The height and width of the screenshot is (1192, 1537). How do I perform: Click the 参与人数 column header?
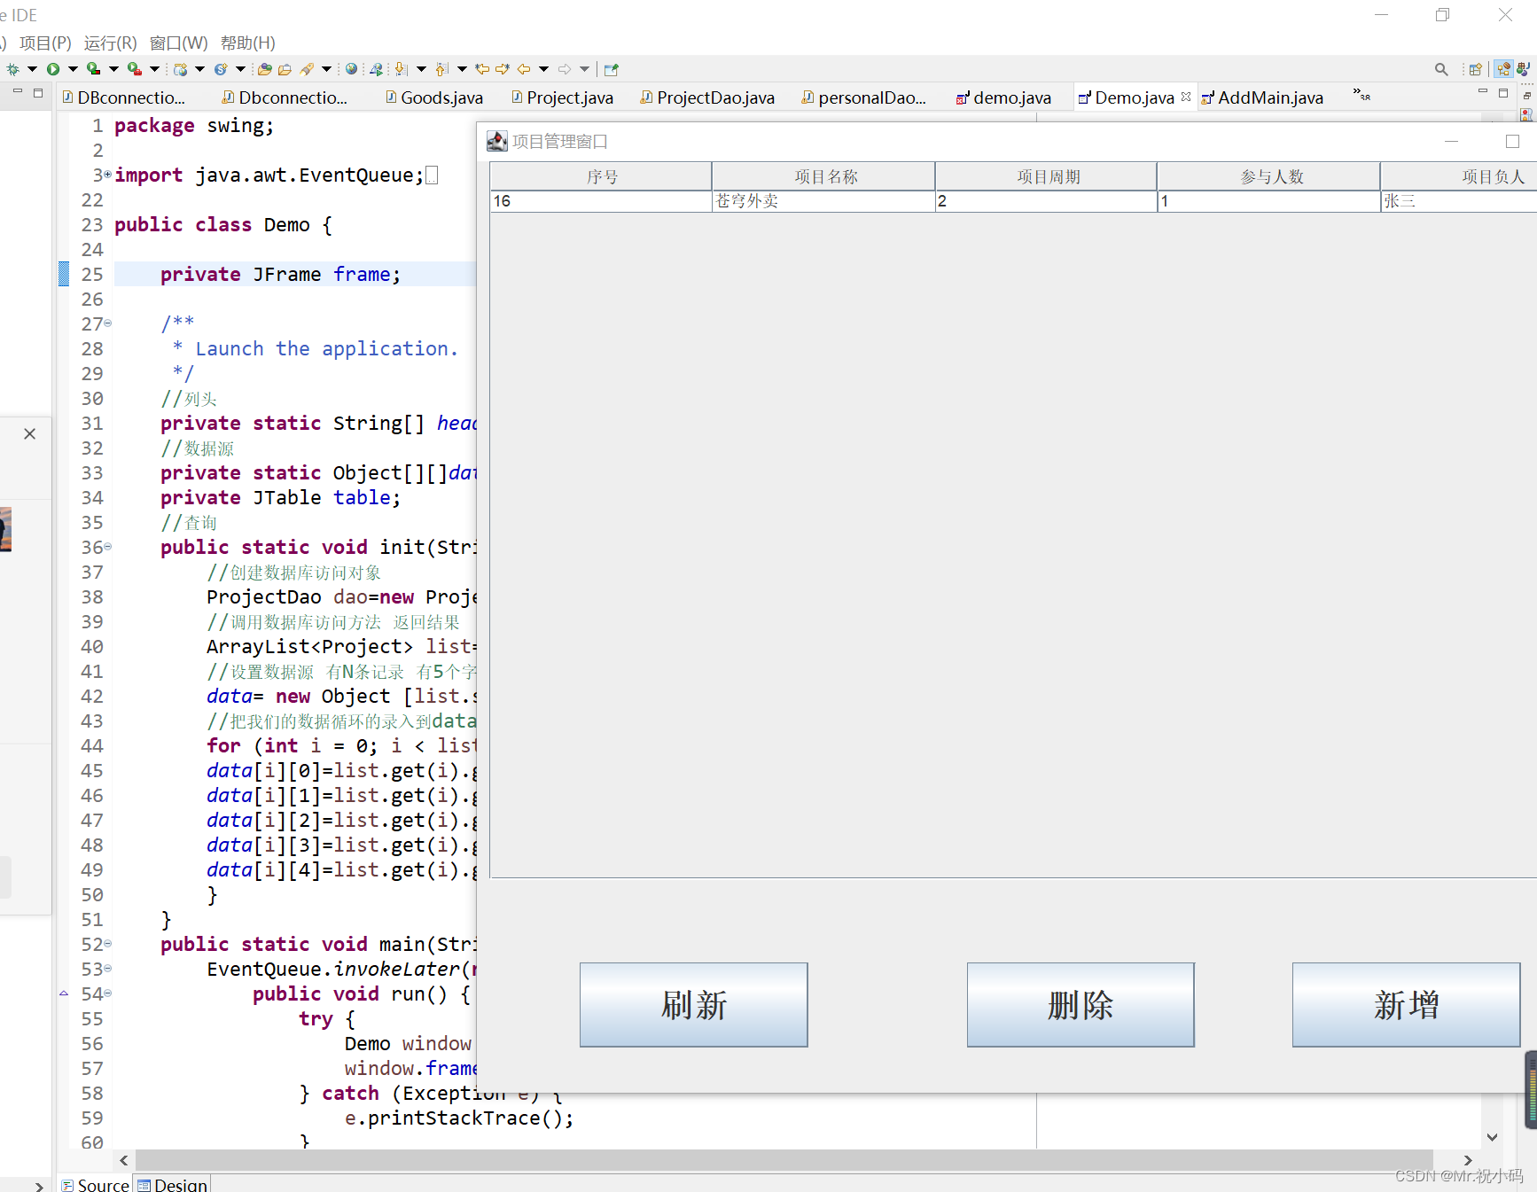point(1269,176)
